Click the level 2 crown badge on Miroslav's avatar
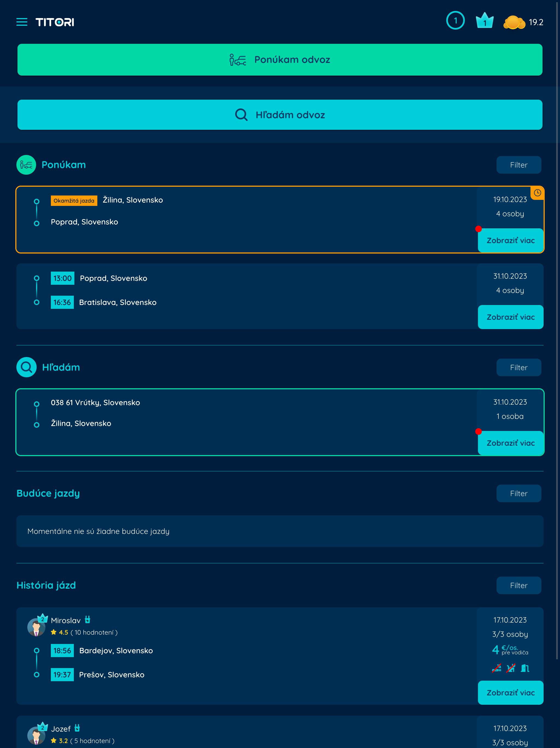Screen dimensions: 560x748 (x=42, y=618)
